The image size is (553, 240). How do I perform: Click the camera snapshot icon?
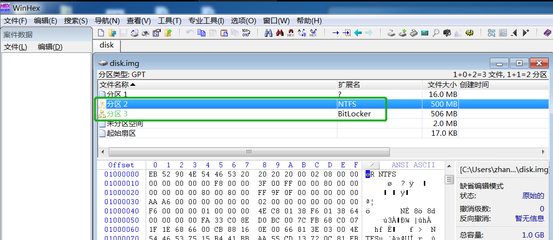pyautogui.click(x=447, y=33)
